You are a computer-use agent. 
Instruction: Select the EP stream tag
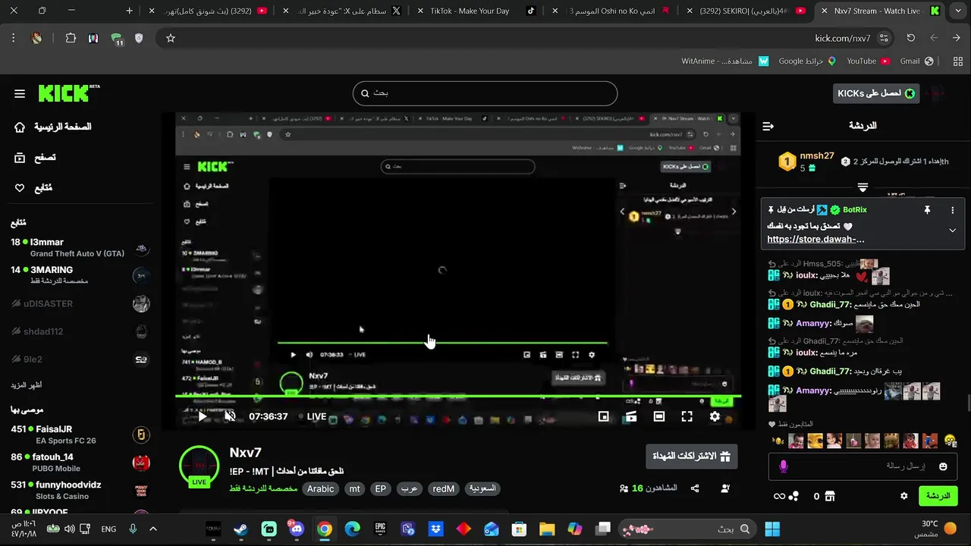(x=381, y=489)
